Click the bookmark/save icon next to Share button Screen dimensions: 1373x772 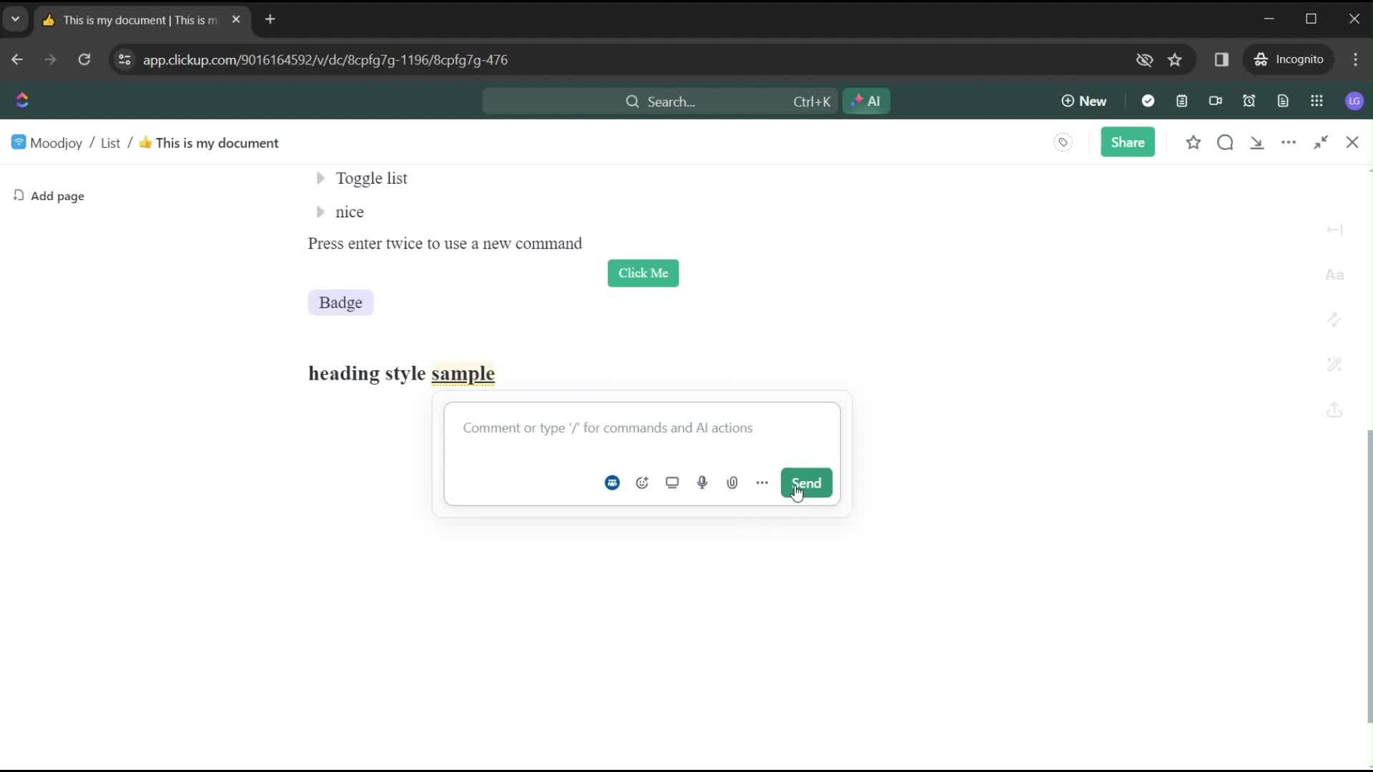coord(1193,142)
